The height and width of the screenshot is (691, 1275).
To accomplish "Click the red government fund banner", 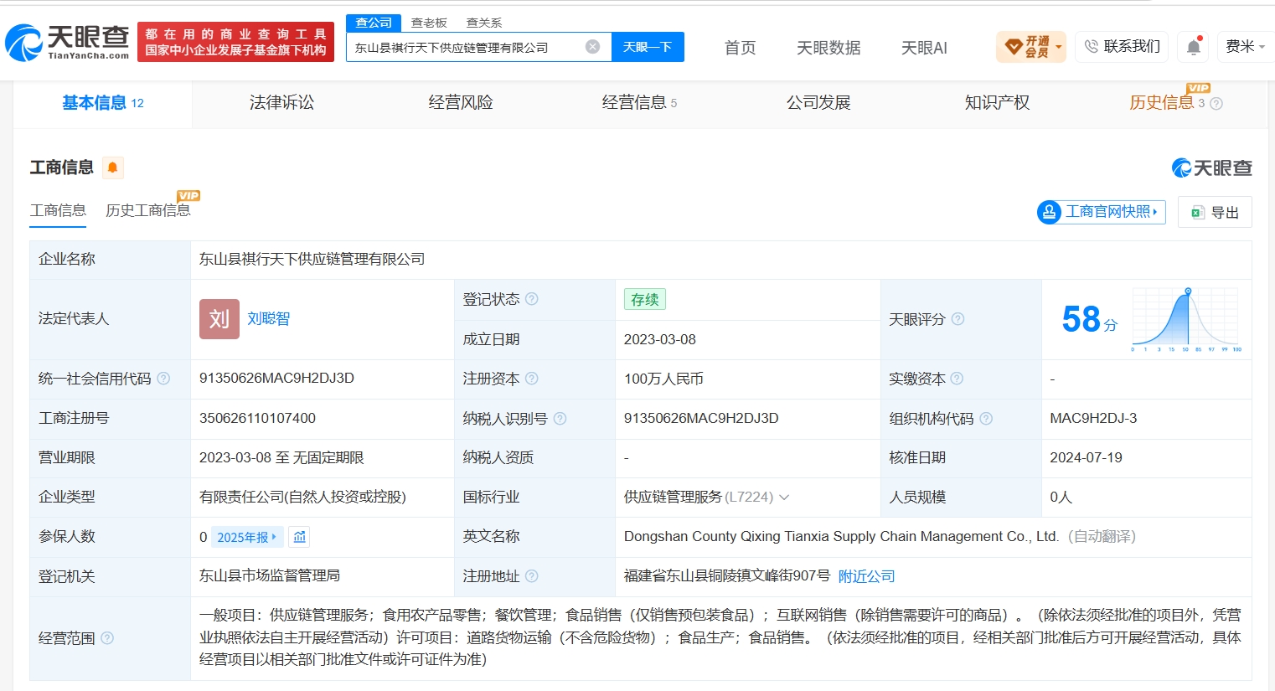I will coord(235,42).
